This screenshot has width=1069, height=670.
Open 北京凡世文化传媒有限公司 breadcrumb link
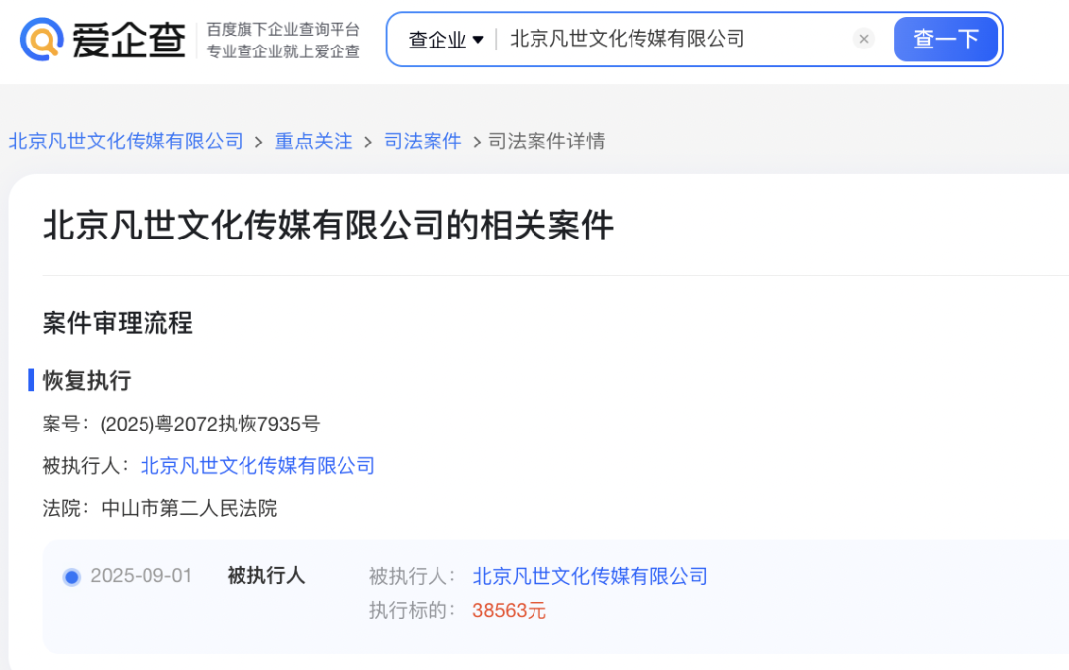pyautogui.click(x=126, y=142)
